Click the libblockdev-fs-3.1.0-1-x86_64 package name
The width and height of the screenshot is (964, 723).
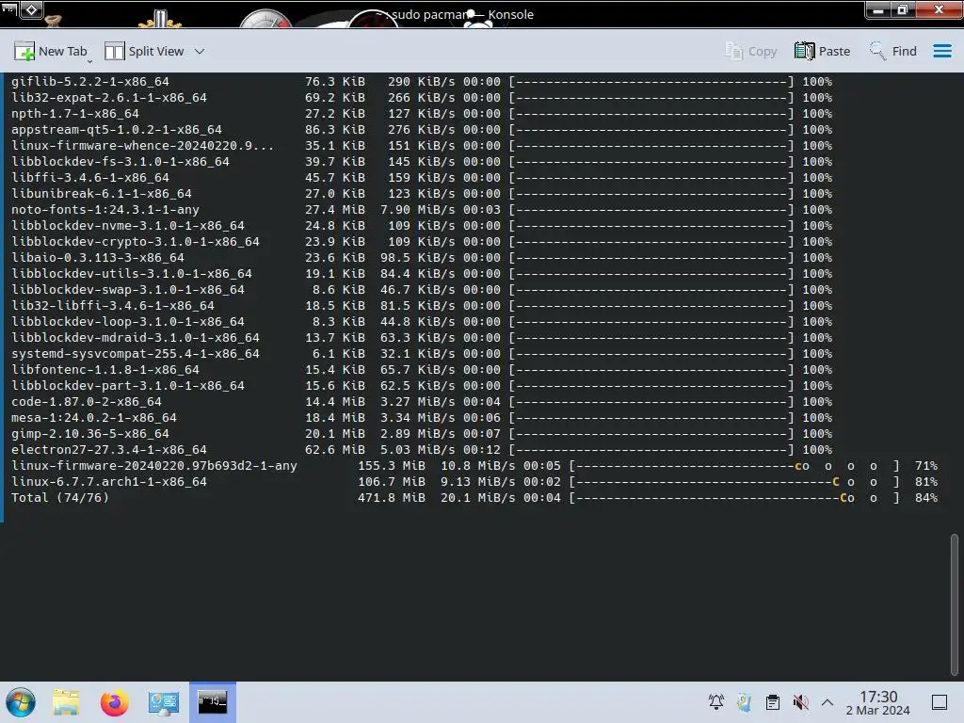pos(120,161)
